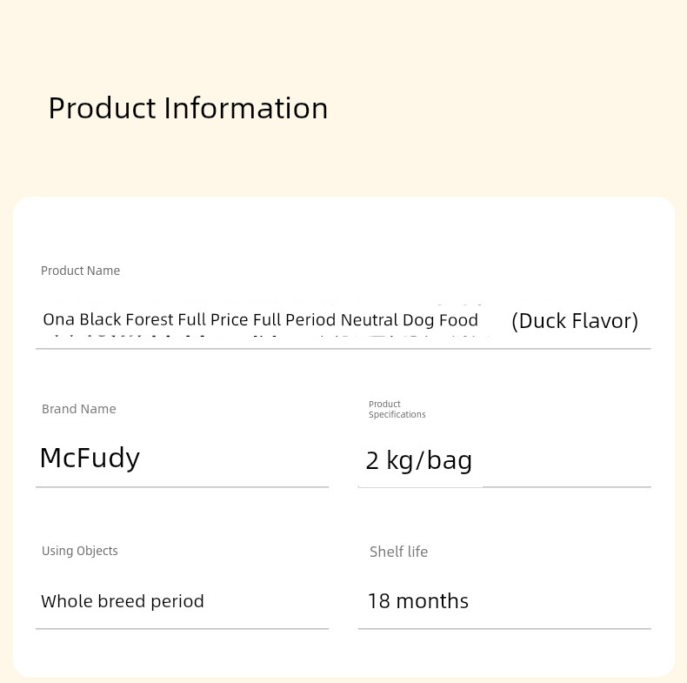Click the "Product Specifications" label
The image size is (687, 683).
pos(397,409)
